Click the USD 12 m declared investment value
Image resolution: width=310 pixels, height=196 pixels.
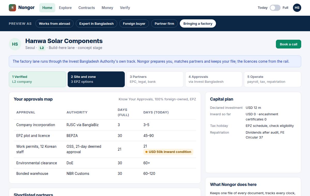(253, 108)
